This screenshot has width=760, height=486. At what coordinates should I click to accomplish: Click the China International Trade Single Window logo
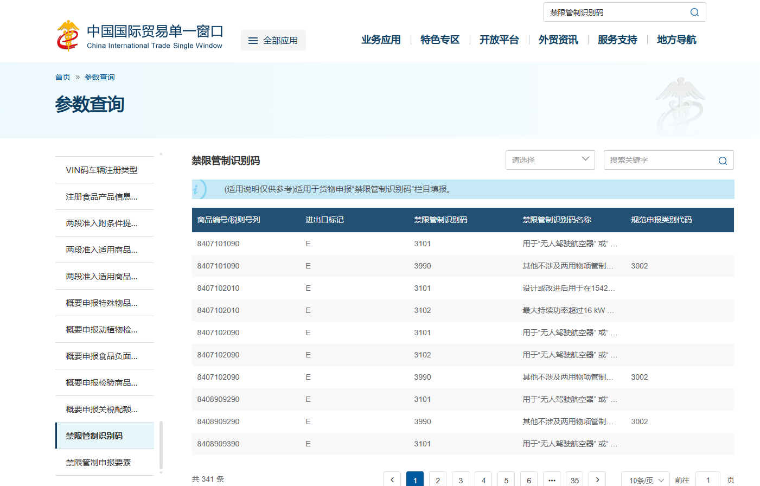[139, 36]
